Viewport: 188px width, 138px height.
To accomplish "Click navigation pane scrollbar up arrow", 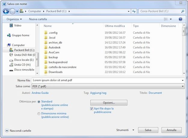I will [37, 25].
